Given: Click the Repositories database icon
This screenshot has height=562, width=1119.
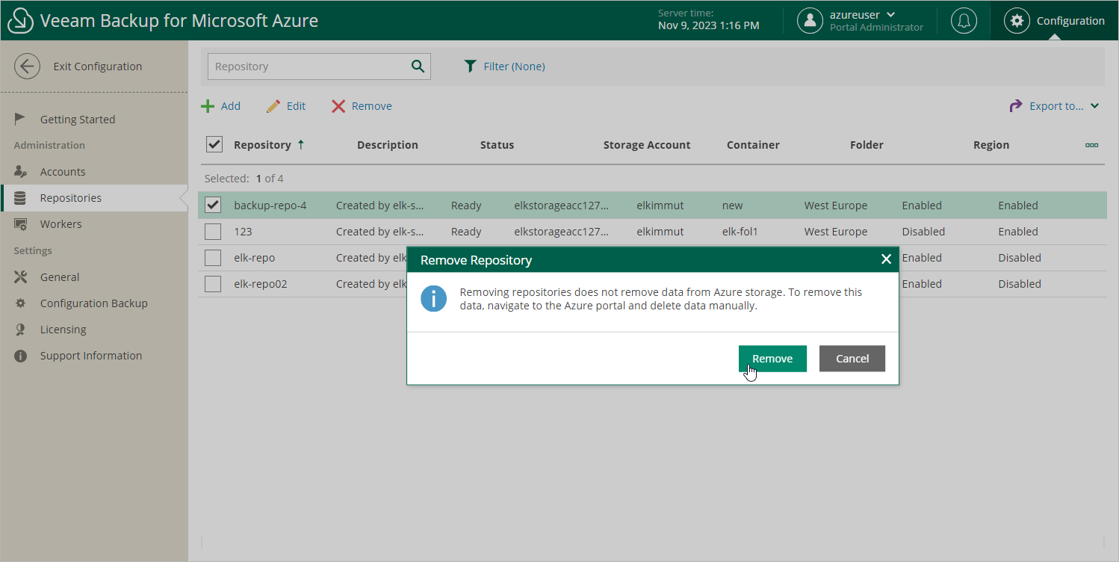Looking at the screenshot, I should tap(20, 198).
